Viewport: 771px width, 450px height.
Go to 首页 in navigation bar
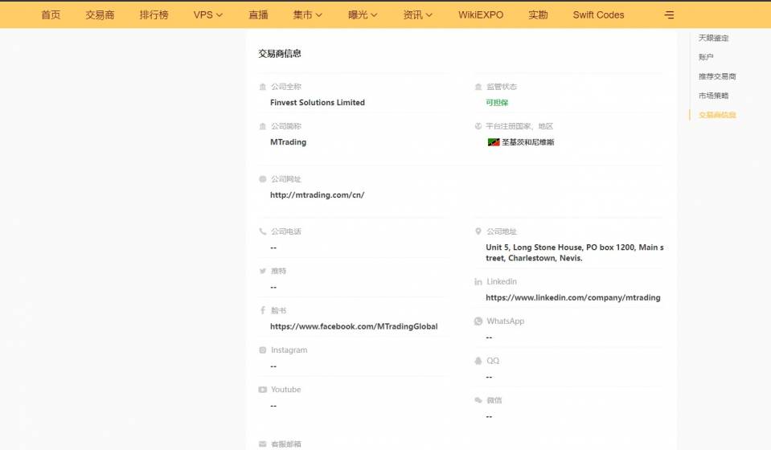(51, 14)
